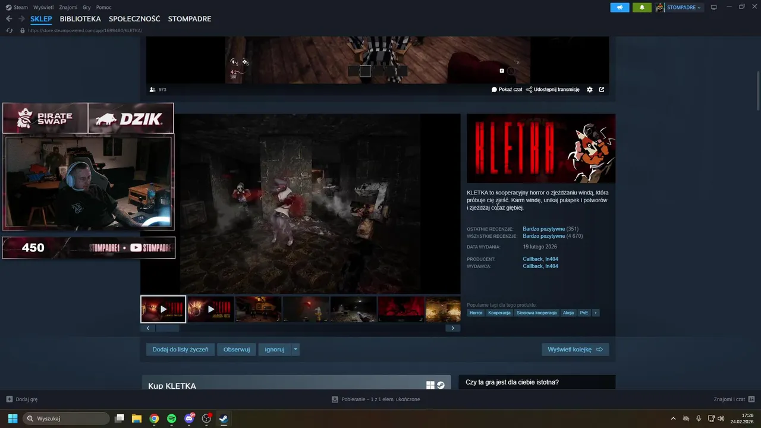Open the downloads status Pobieranie
This screenshot has width=761, height=428.
pyautogui.click(x=376, y=399)
